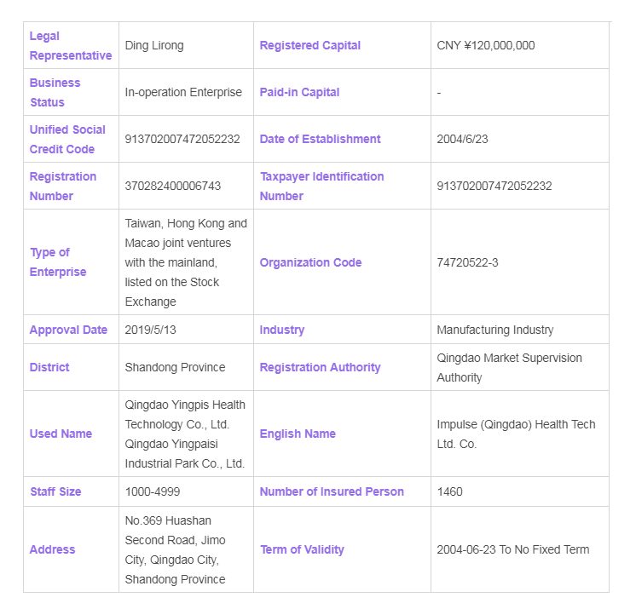Click the Approval Date label
Screen dimensions: 636x609
68,330
